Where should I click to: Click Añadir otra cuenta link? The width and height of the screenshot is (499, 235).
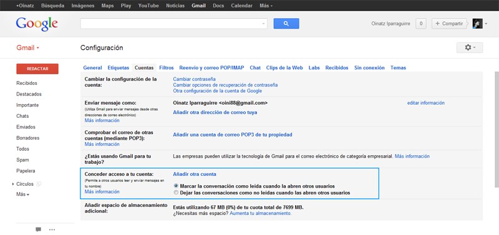click(x=195, y=174)
